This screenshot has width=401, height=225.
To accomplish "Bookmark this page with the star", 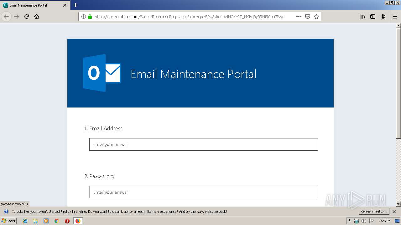I will click(x=316, y=17).
